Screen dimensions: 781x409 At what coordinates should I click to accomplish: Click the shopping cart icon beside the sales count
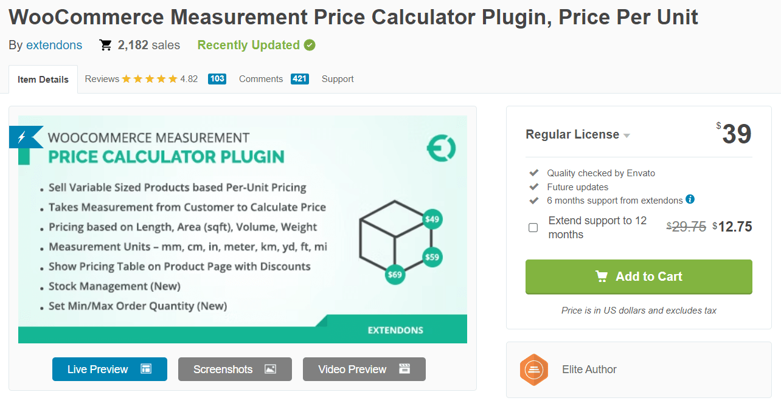[x=105, y=44]
